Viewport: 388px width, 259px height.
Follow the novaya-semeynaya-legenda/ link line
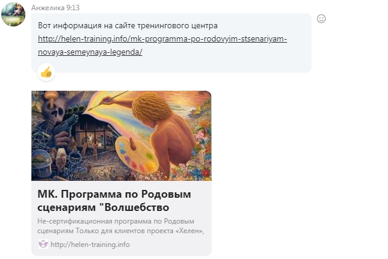pos(90,52)
